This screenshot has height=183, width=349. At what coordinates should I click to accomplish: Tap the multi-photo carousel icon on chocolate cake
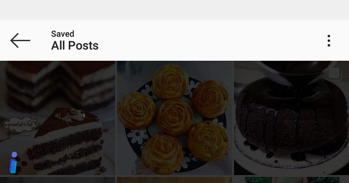(x=335, y=74)
